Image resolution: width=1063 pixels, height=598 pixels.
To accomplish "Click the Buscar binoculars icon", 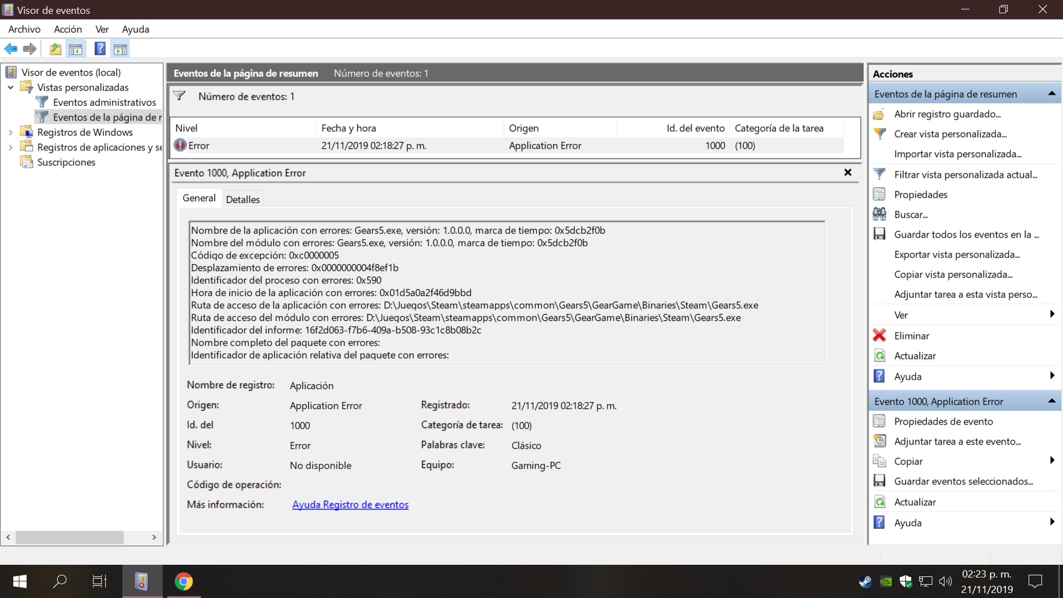I will click(879, 214).
